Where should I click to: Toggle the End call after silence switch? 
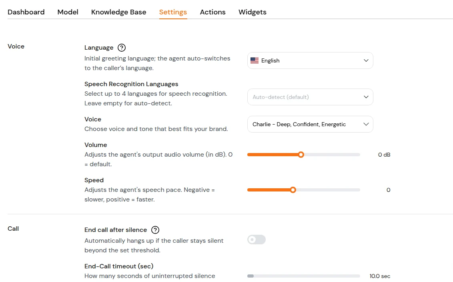coord(257,240)
